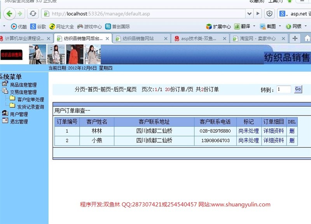This screenshot has width=311, height=224.
Task: Open the 优酷 bookmark
Action: click(19, 26)
